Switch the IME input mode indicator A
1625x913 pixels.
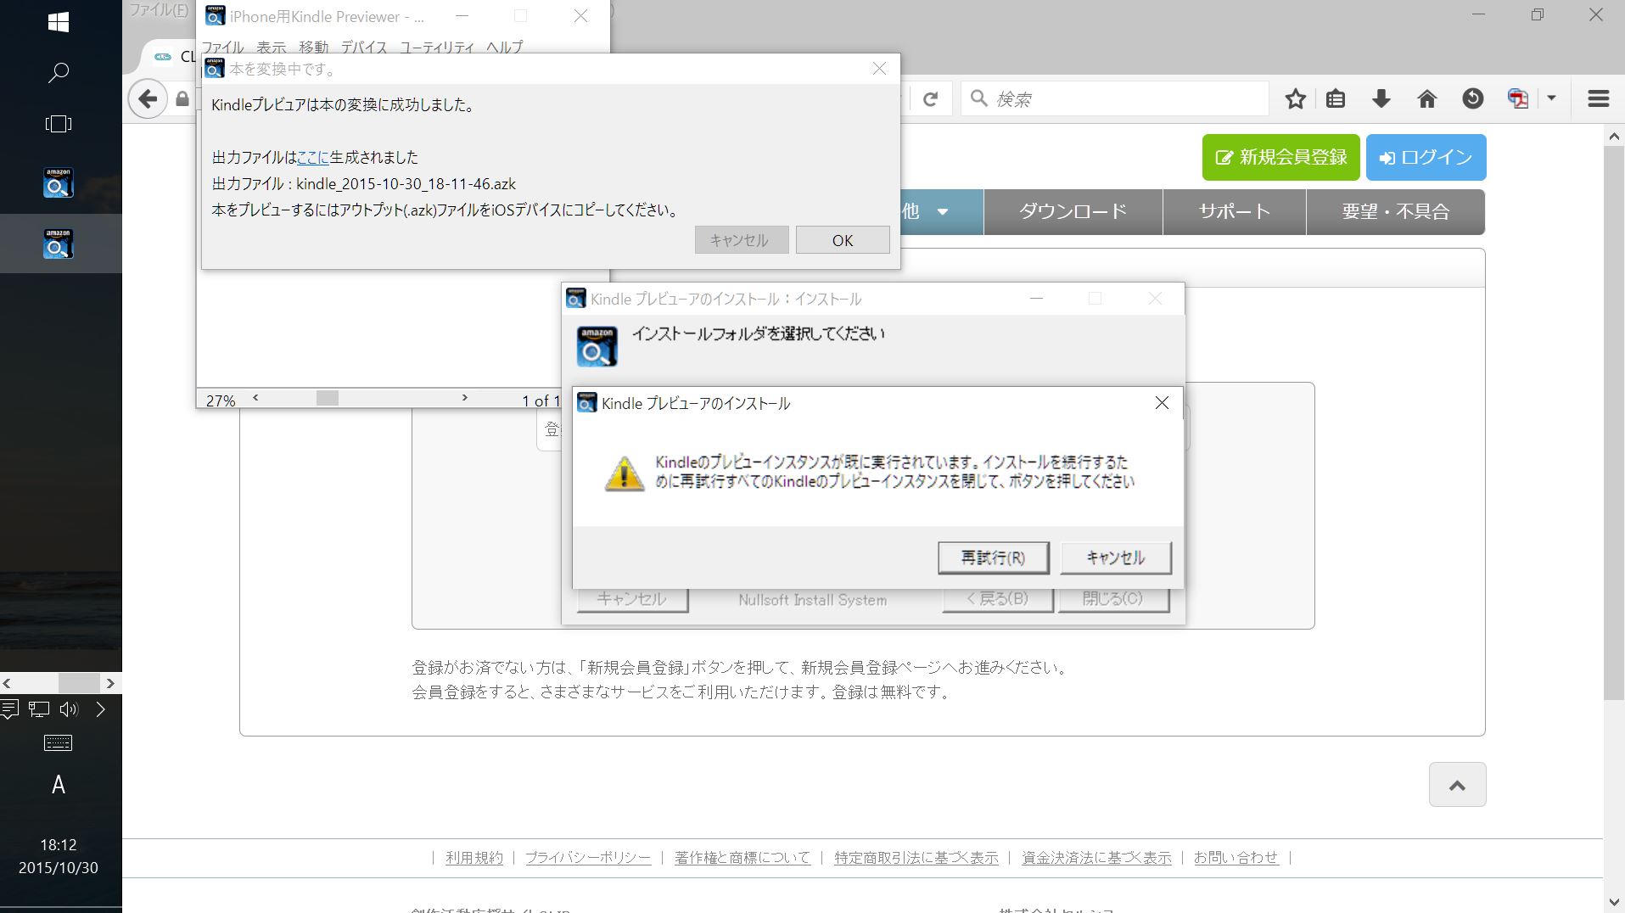tap(59, 785)
